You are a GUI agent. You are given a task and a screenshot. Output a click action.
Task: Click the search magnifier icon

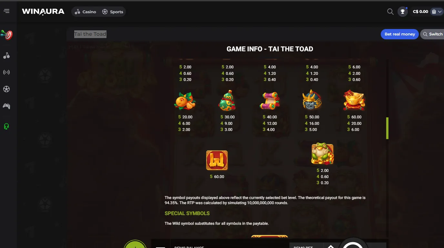pos(390,12)
